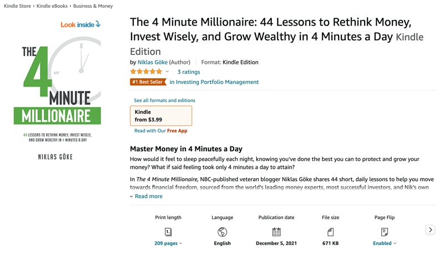Click the next arrow in details carousel
Screen dimensions: 444x253
tap(430, 230)
